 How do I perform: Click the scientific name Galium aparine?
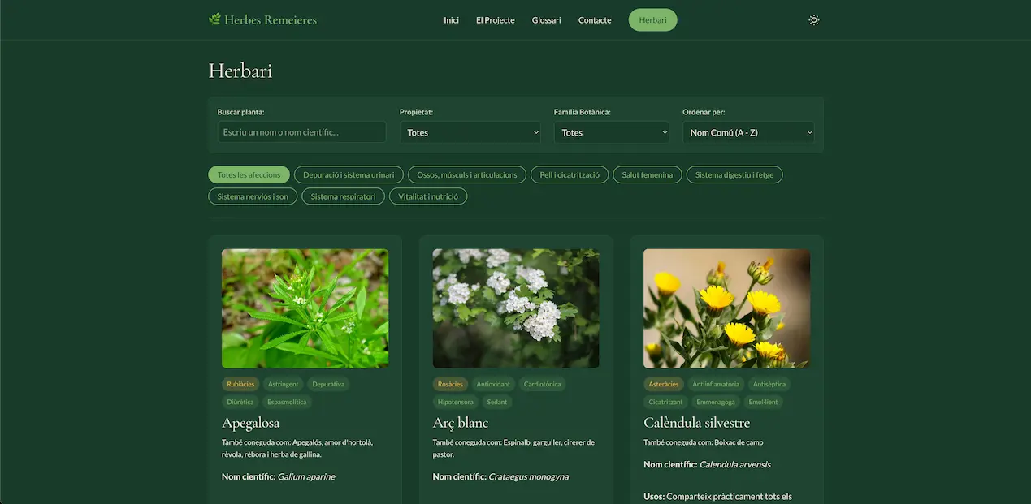pyautogui.click(x=306, y=476)
